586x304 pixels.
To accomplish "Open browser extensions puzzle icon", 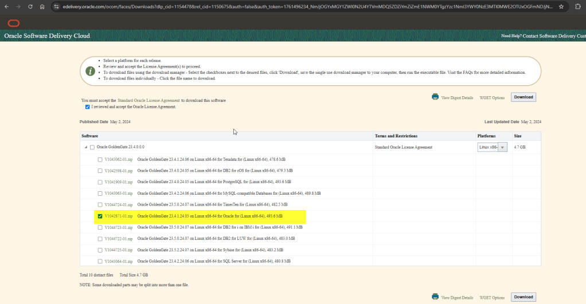I will [578, 6].
